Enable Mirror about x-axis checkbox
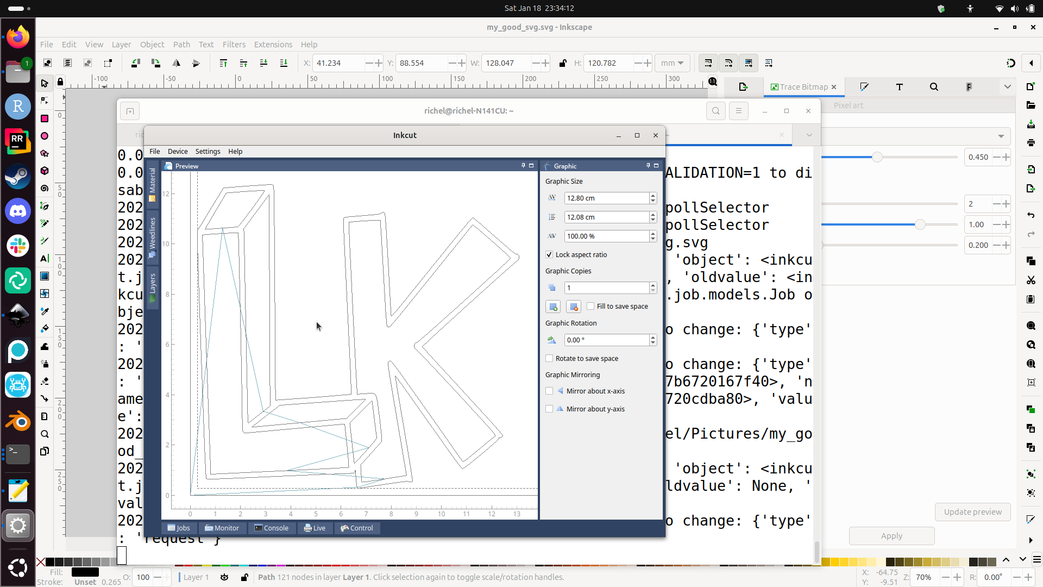The image size is (1043, 587). pyautogui.click(x=549, y=391)
